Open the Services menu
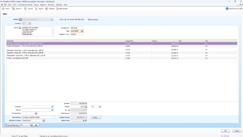 [59, 5]
